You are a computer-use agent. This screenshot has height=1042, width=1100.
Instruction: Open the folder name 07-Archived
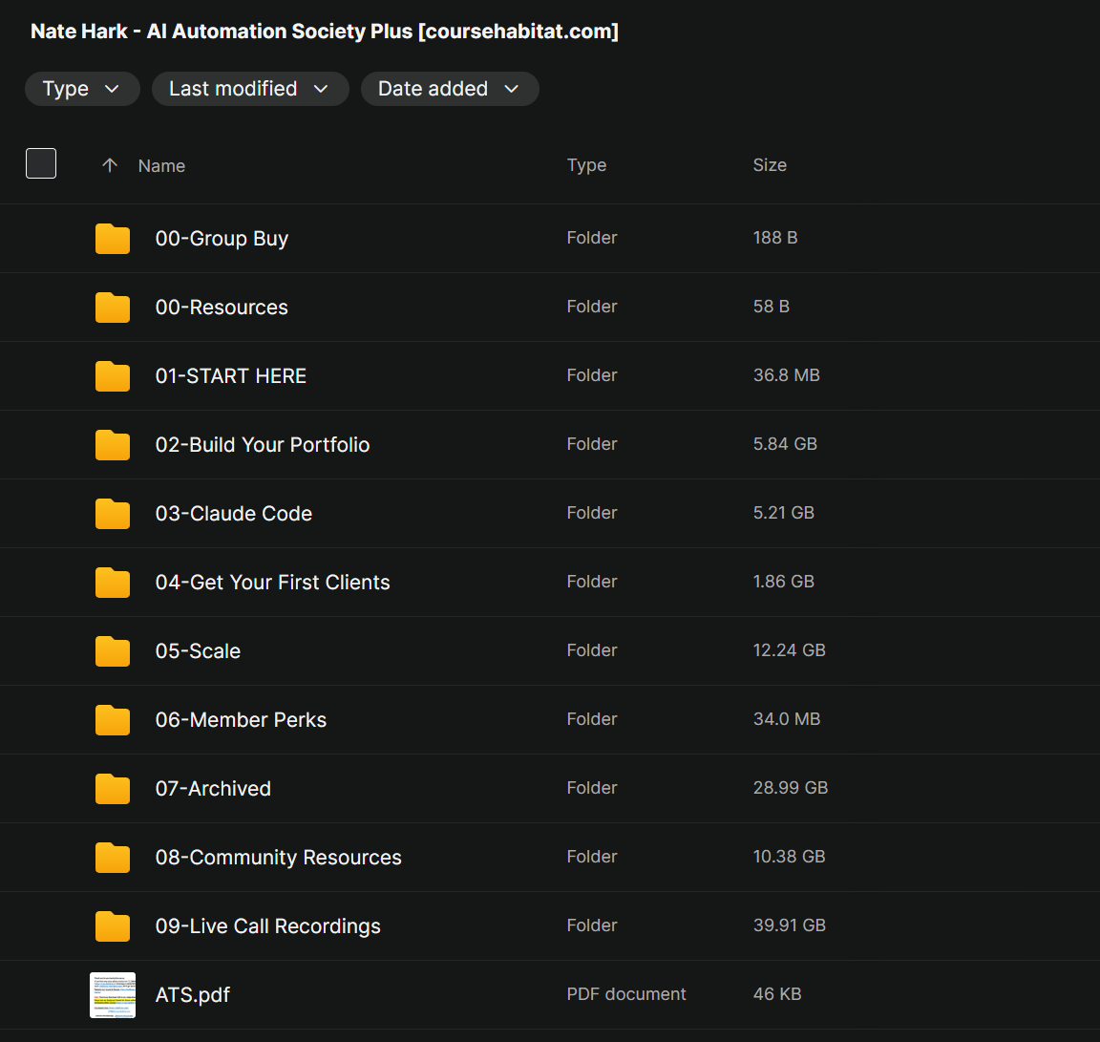pyautogui.click(x=213, y=789)
